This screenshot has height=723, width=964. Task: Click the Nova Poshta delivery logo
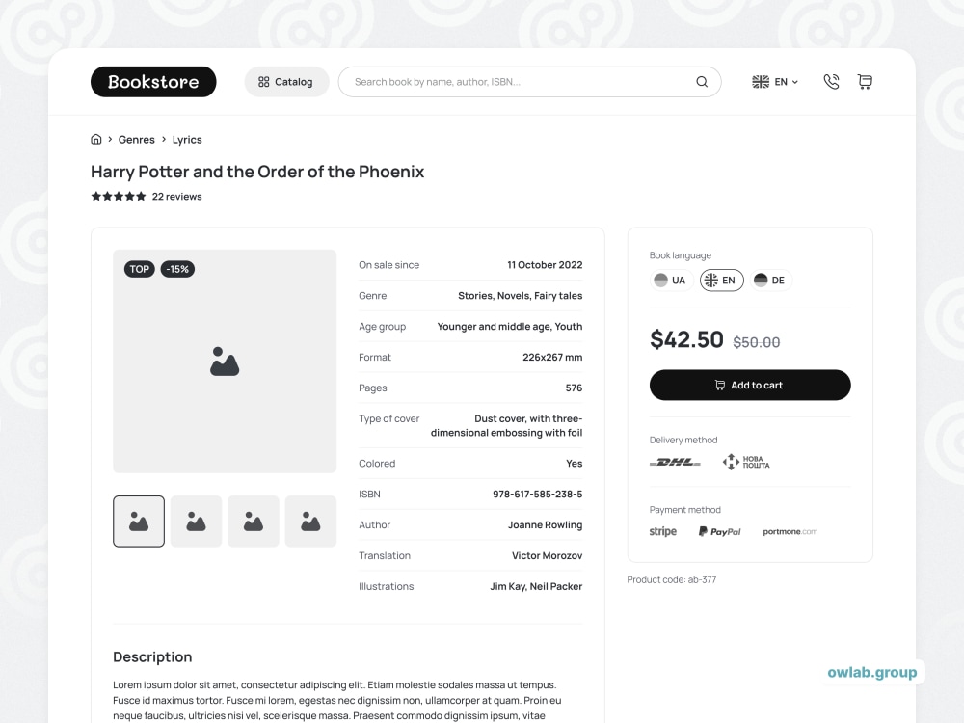[746, 462]
